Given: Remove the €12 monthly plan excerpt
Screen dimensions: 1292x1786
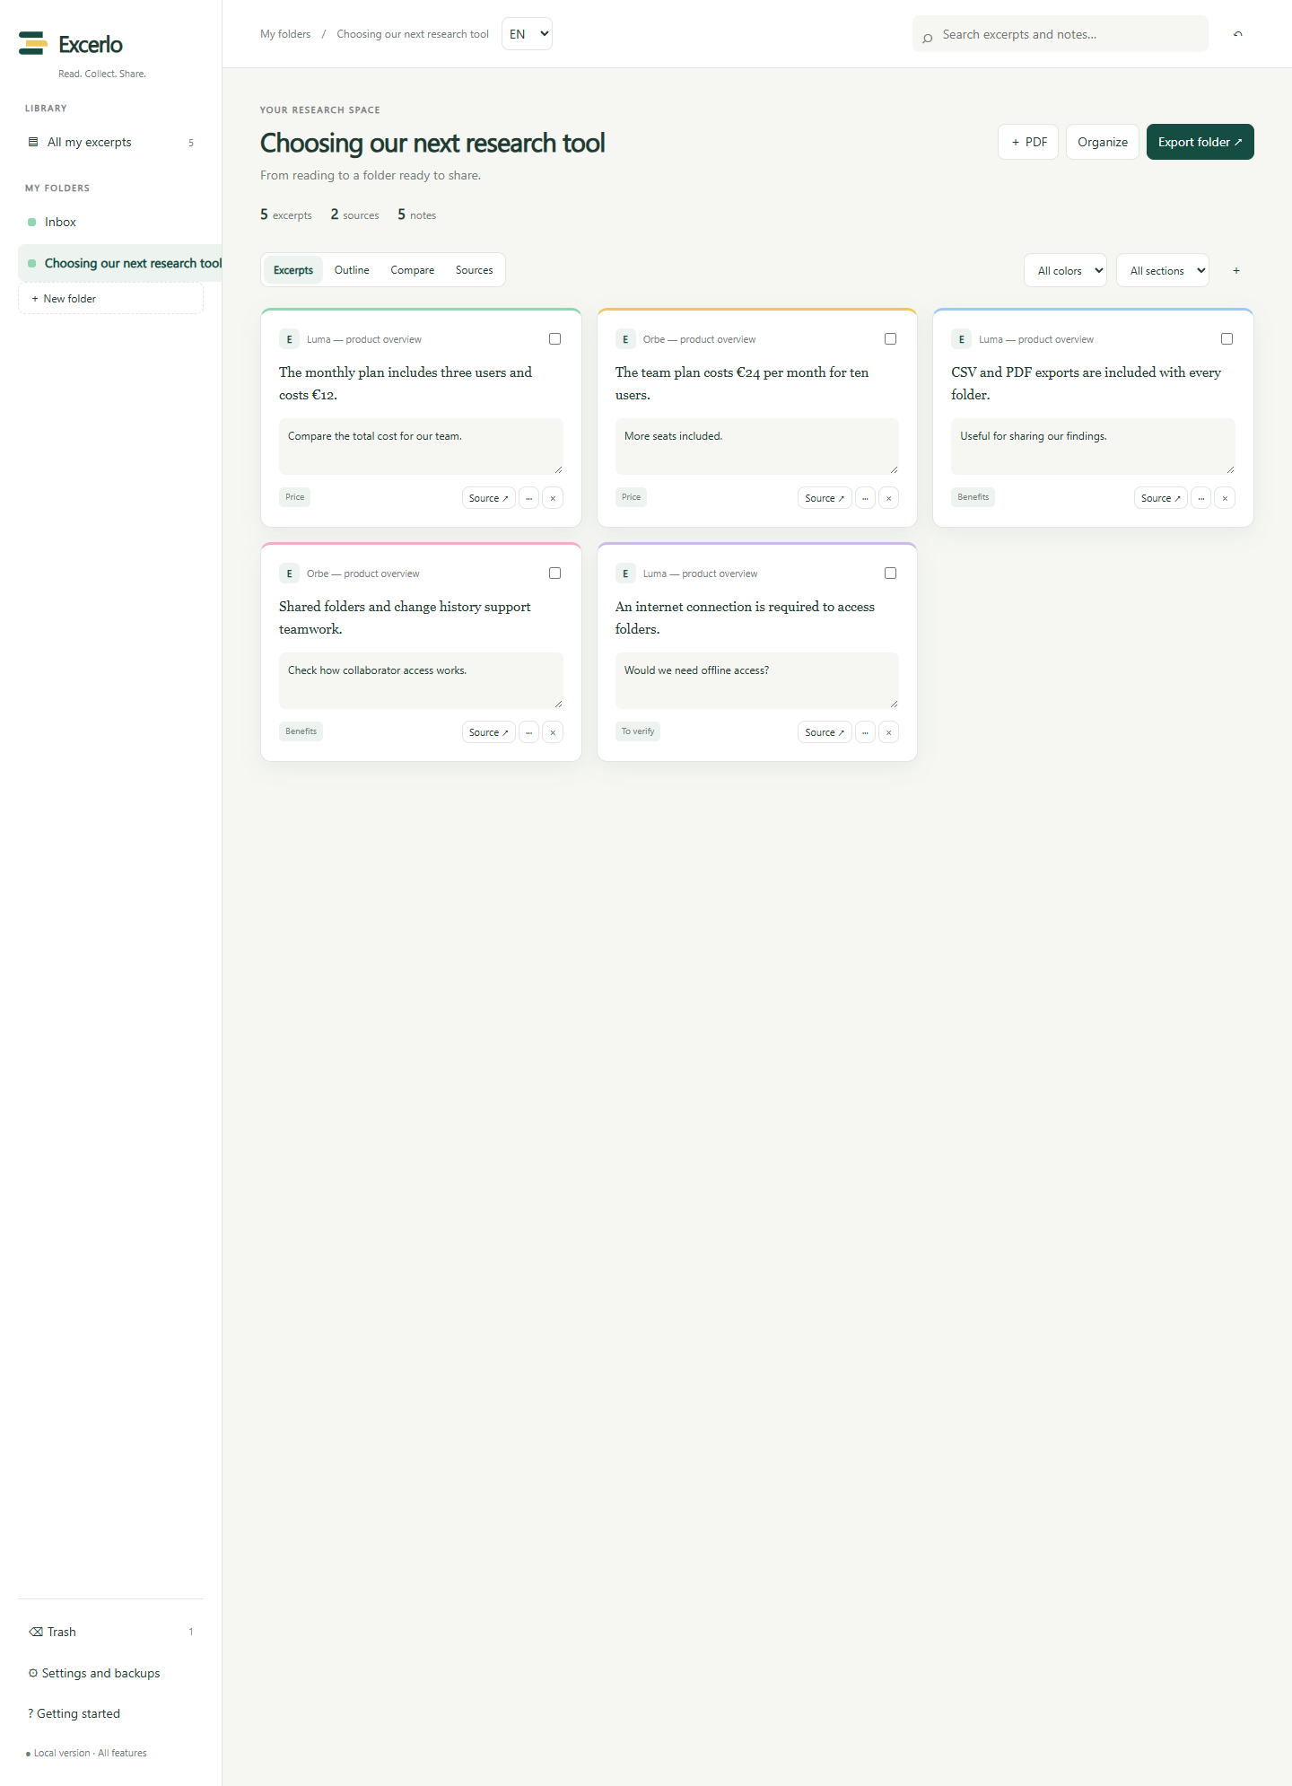Looking at the screenshot, I should tap(553, 498).
